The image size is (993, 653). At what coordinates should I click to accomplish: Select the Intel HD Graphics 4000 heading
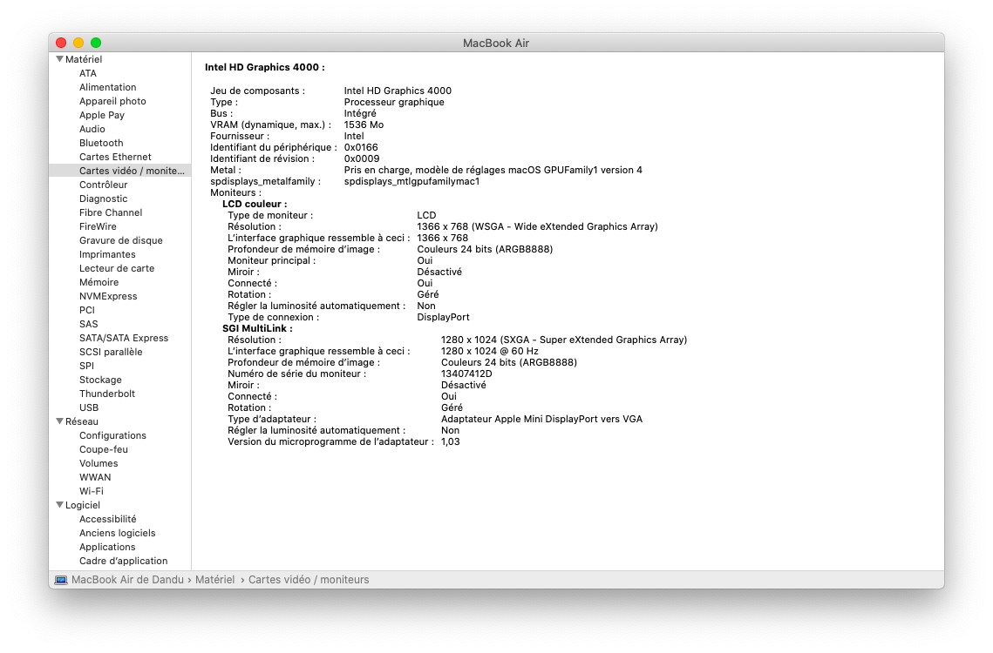pos(264,67)
